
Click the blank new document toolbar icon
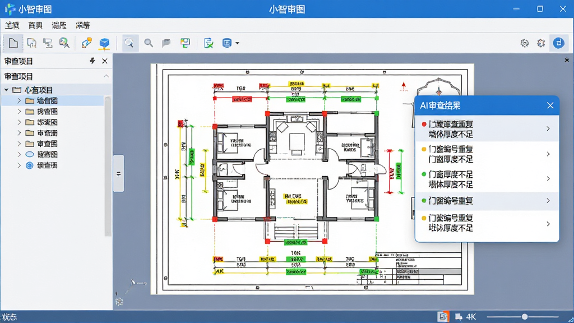point(13,43)
